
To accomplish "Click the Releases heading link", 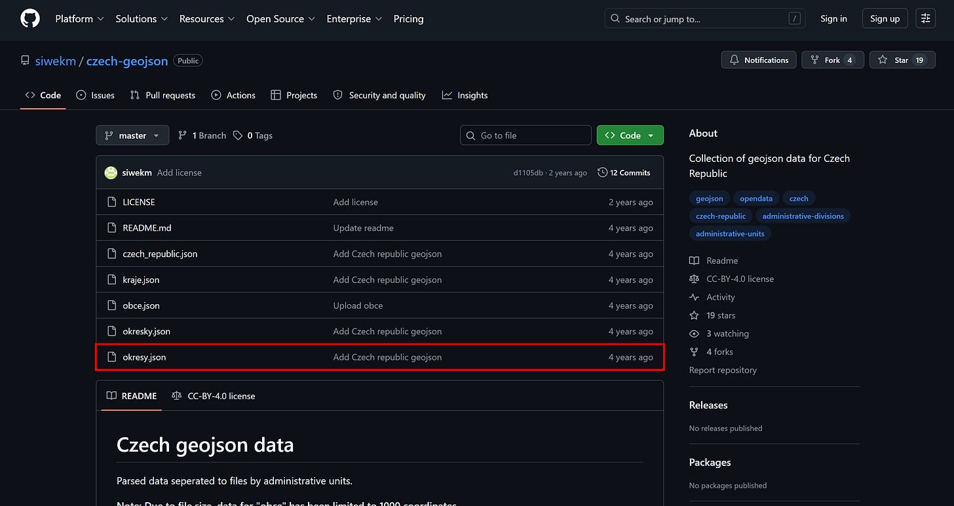I will point(708,405).
